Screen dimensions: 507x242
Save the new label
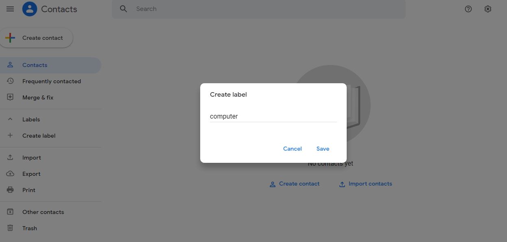click(x=323, y=149)
